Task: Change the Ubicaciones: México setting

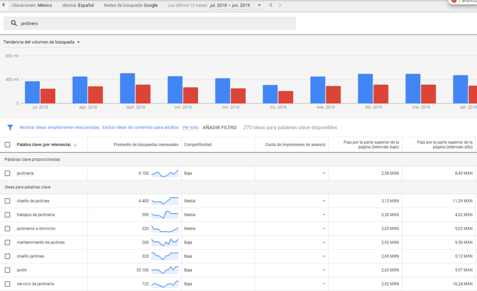Action: pyautogui.click(x=32, y=5)
